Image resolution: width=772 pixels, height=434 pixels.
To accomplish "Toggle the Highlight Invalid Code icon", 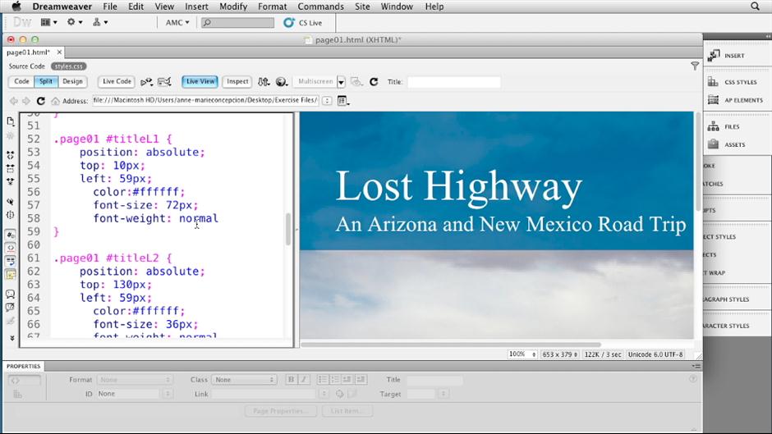I will (11, 248).
